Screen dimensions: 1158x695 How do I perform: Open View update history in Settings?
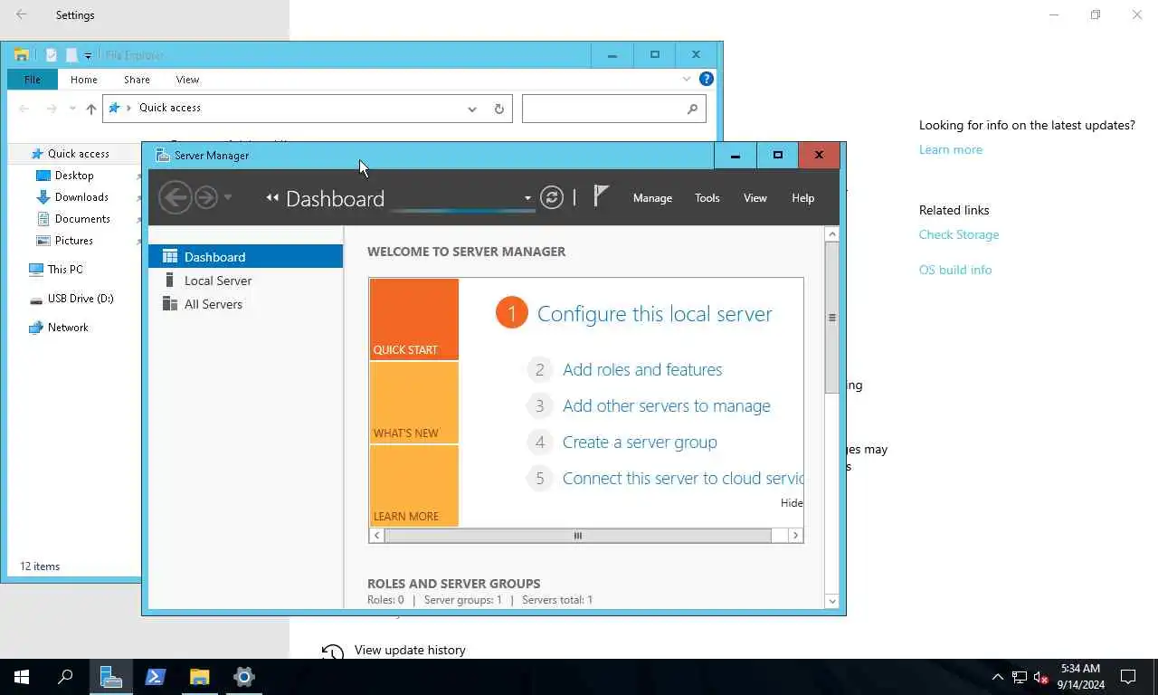410,650
